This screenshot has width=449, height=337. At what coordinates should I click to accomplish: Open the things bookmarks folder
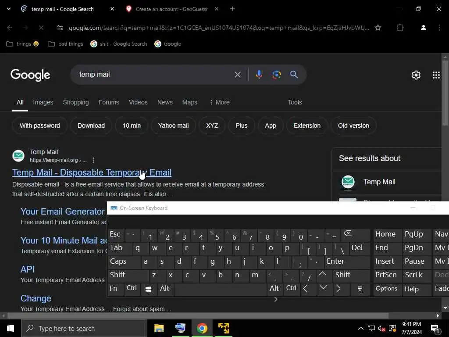23,44
